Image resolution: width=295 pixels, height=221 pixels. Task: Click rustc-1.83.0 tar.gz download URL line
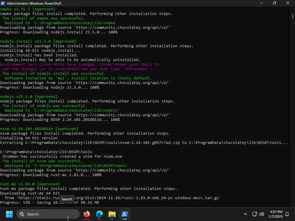point(113,198)
